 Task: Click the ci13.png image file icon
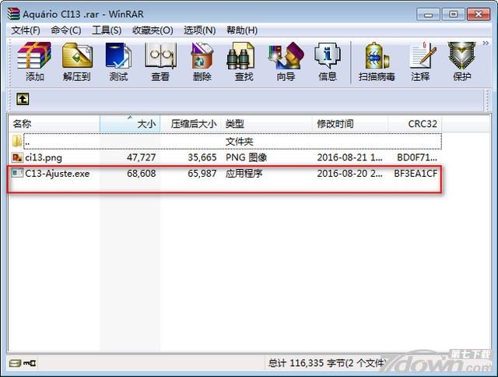[x=17, y=157]
